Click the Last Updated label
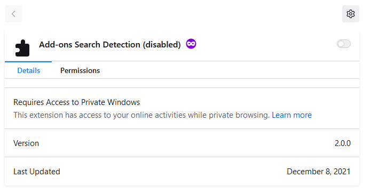The width and height of the screenshot is (371, 194). (x=37, y=172)
